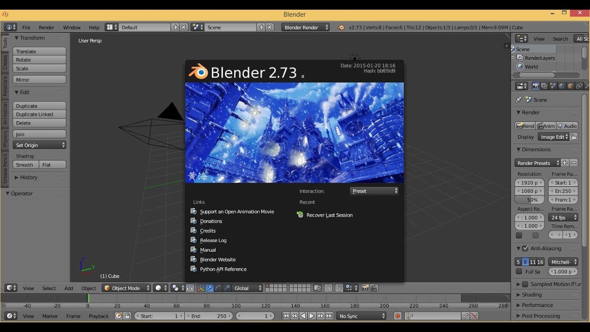Switch to the Create tab

click(6, 62)
